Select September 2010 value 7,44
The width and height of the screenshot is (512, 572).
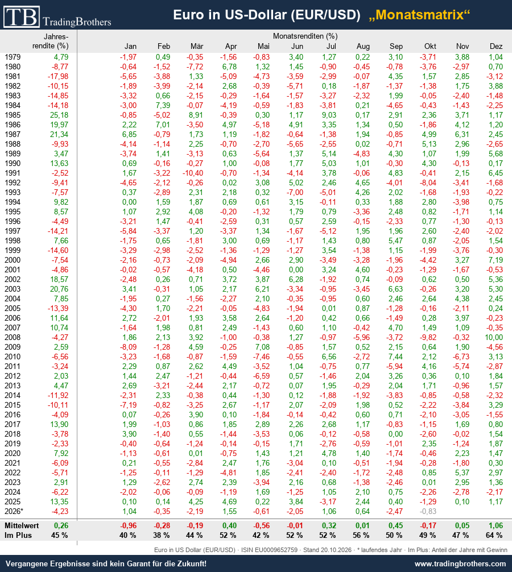pos(395,357)
